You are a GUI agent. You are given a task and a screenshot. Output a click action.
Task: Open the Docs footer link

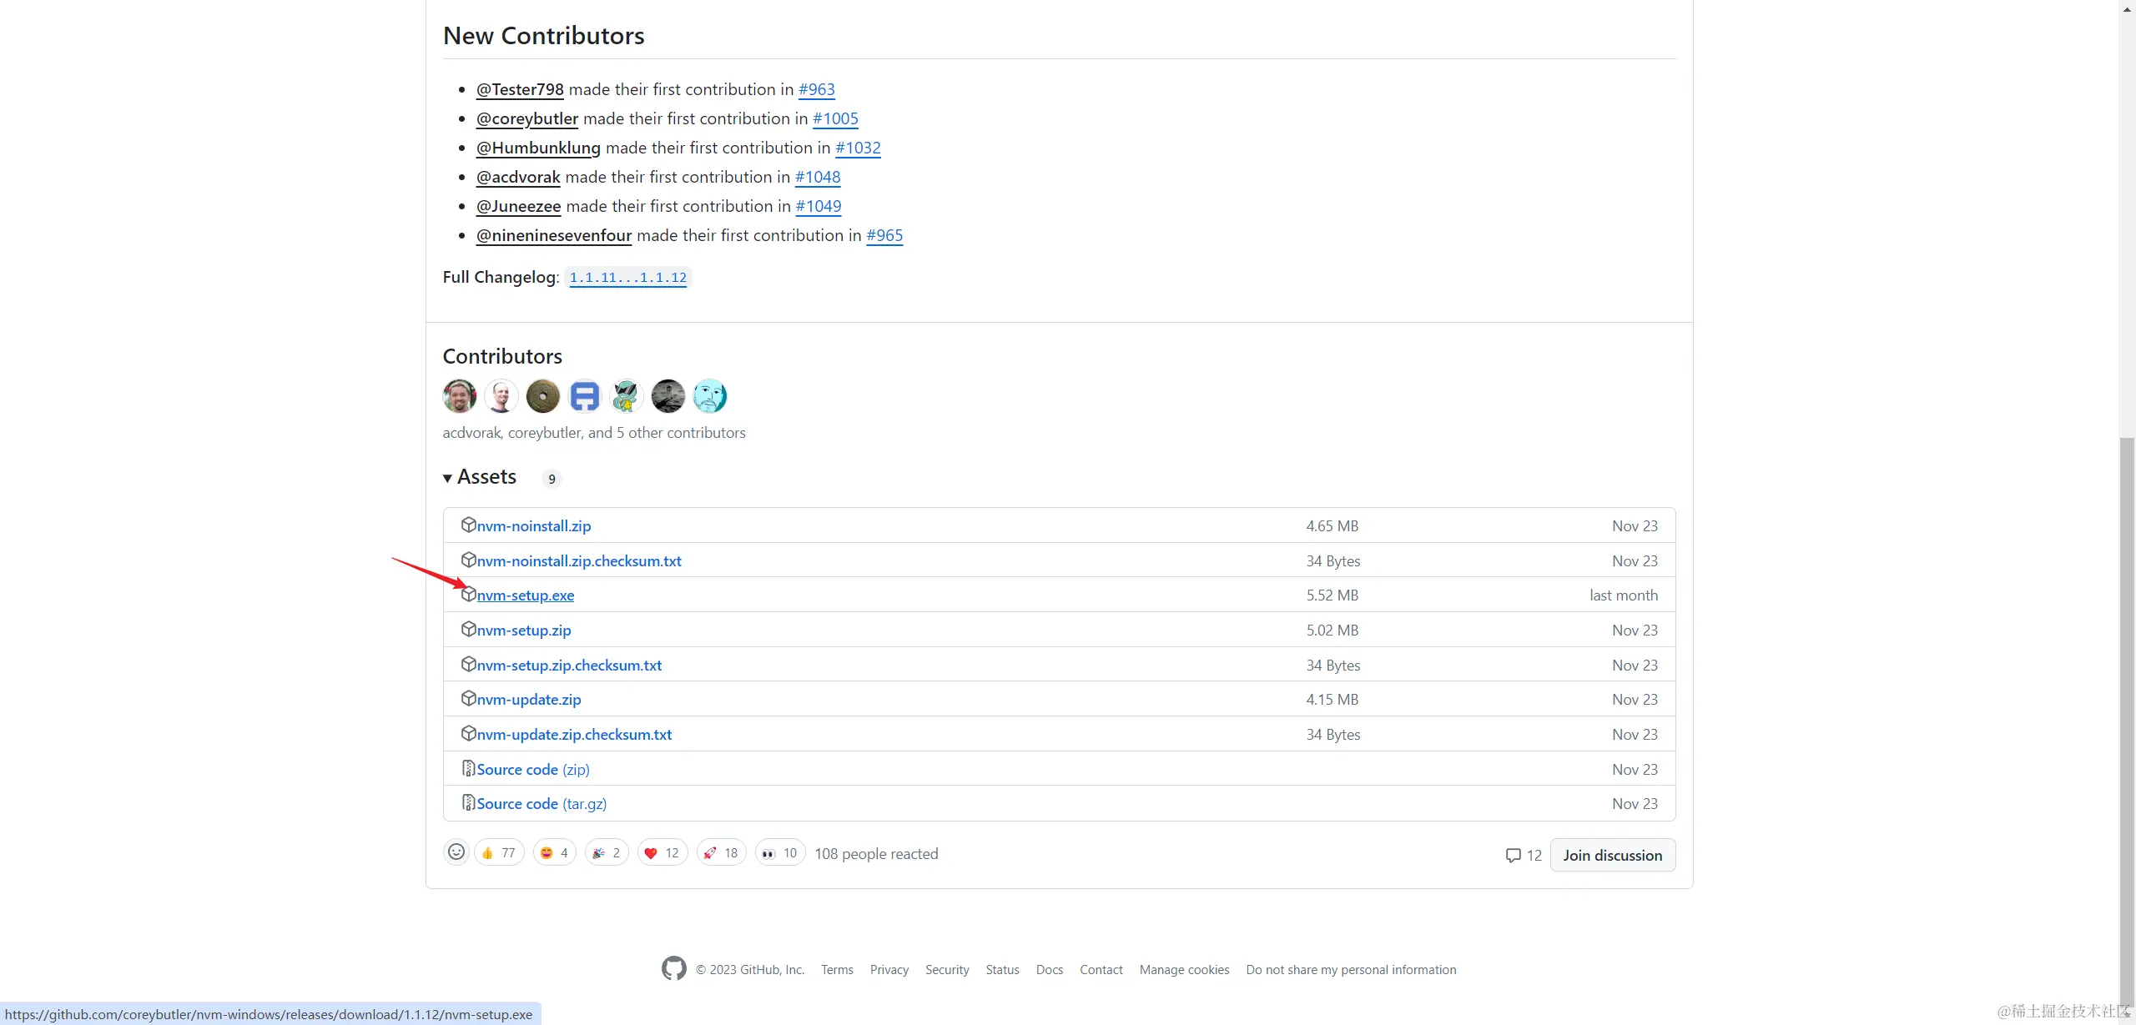pos(1050,969)
